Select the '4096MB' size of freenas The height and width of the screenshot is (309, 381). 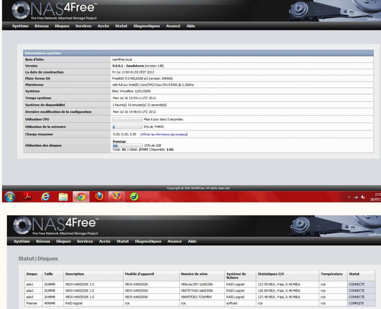tap(50, 303)
